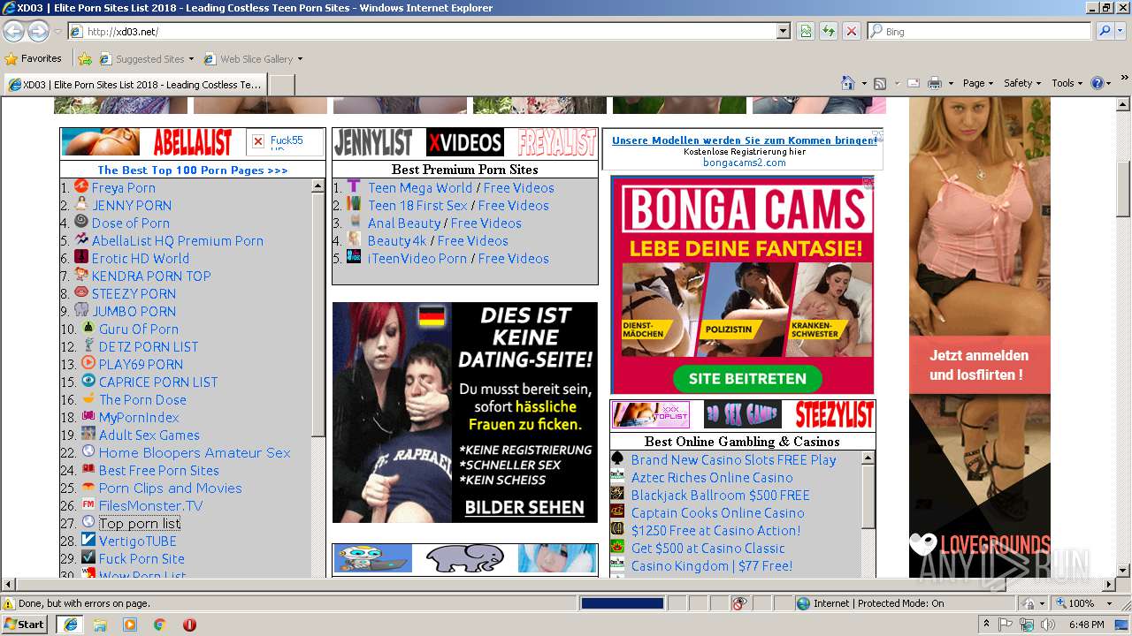Open 'Casino Kingdom | $77 Free!' link
1132x636 pixels.
[711, 566]
